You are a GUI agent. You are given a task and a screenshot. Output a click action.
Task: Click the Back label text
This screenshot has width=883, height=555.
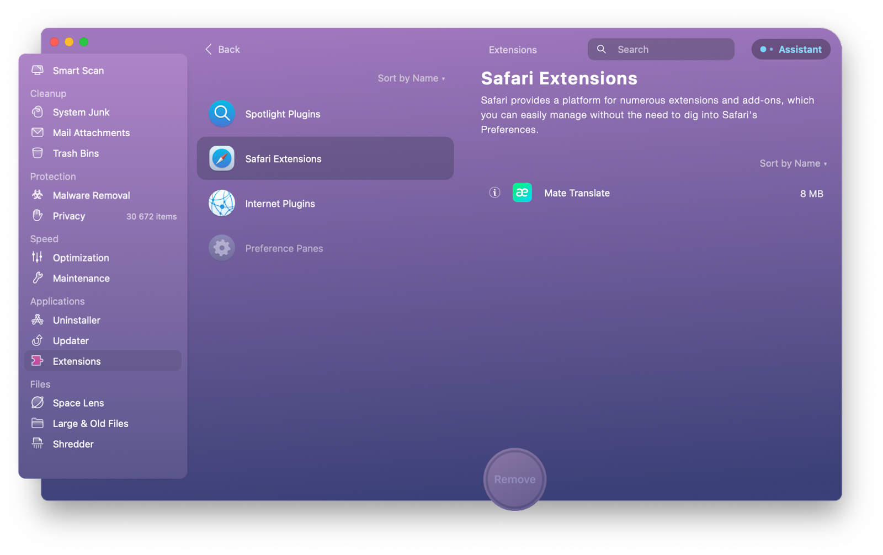[x=229, y=49]
